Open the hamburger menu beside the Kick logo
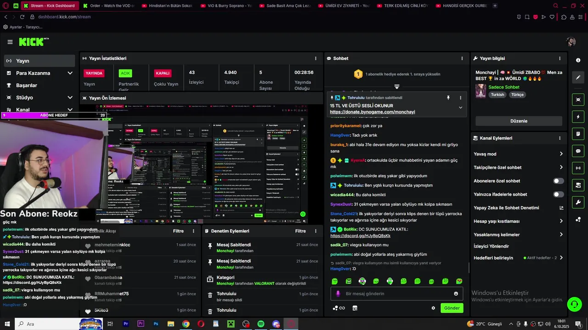The width and height of the screenshot is (588, 330). [10, 42]
